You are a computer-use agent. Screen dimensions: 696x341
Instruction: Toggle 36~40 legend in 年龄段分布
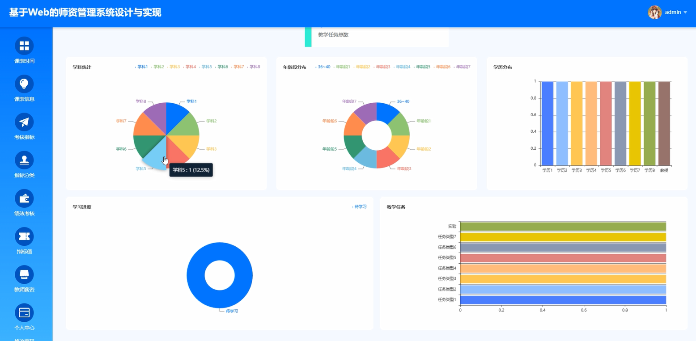[x=323, y=67]
